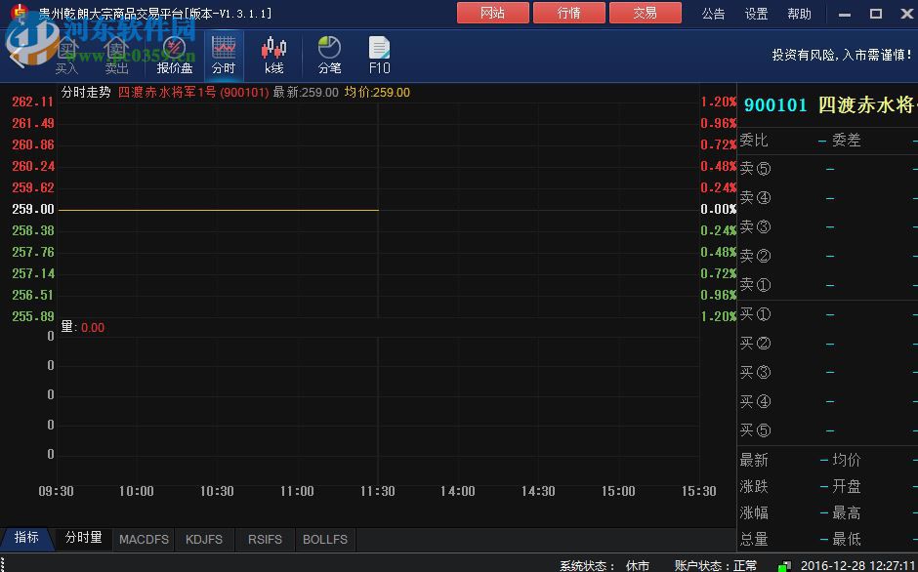Click the 开盘 field label
Screen dimensions: 918x572
pyautogui.click(x=847, y=486)
